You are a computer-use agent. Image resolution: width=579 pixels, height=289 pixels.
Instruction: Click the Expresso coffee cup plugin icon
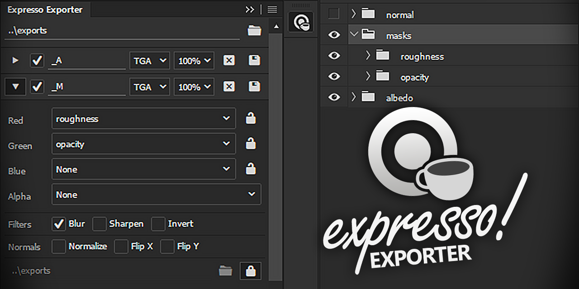coord(301,21)
